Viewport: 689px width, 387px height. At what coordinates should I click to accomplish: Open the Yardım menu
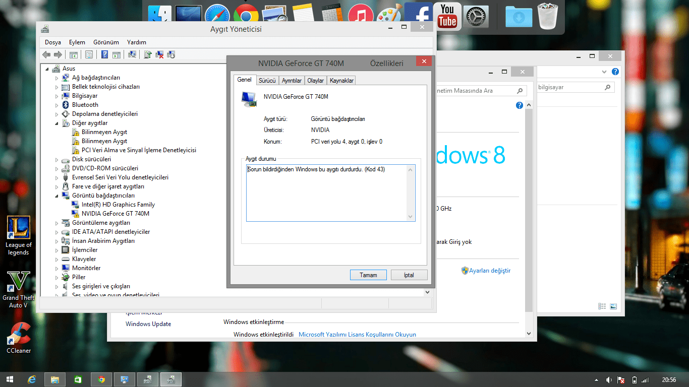(137, 42)
